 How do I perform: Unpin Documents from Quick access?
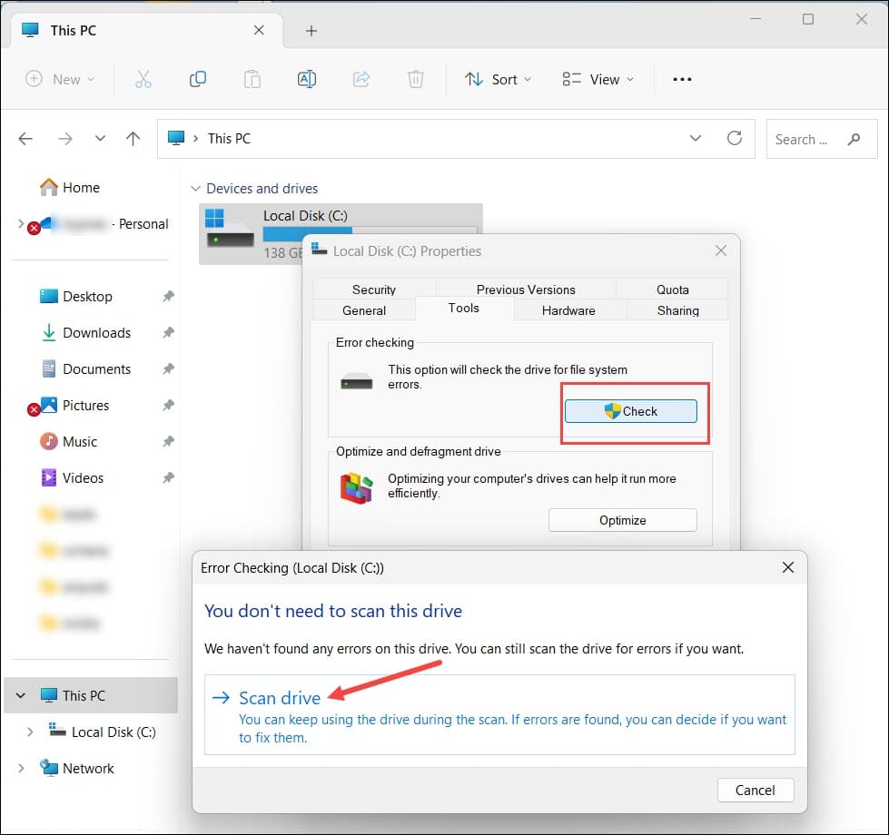tap(168, 368)
